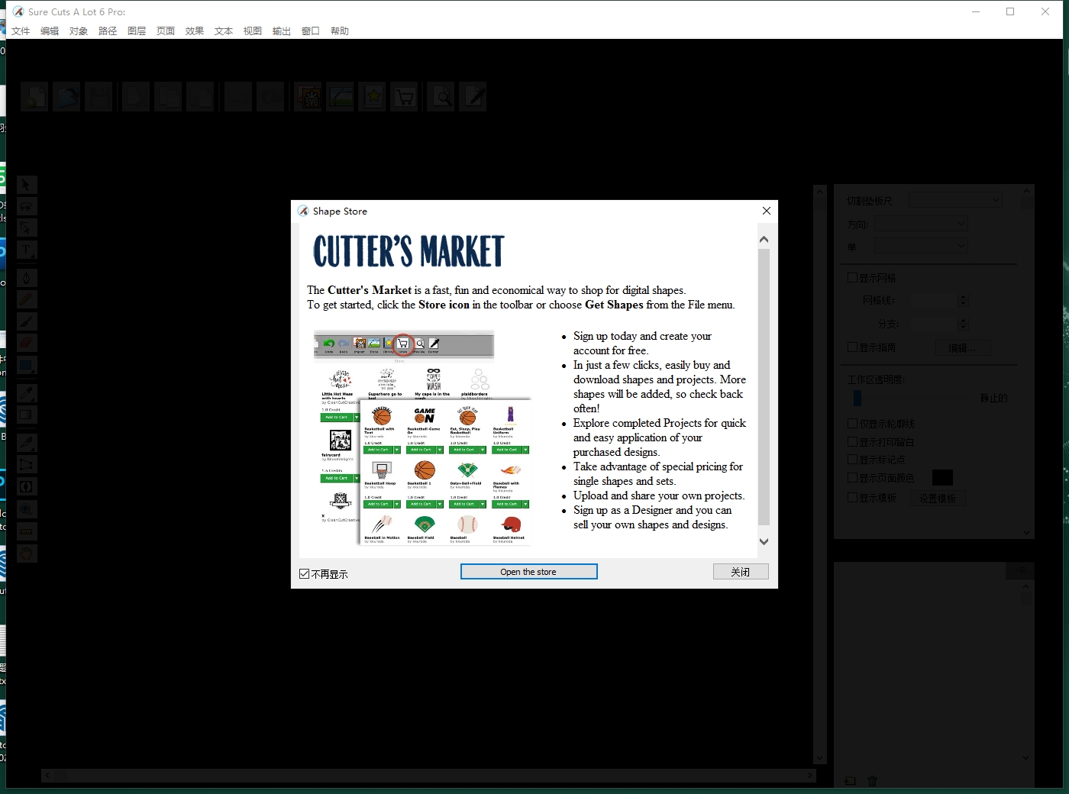Select the Brush tool
This screenshot has width=1069, height=794.
click(x=27, y=321)
